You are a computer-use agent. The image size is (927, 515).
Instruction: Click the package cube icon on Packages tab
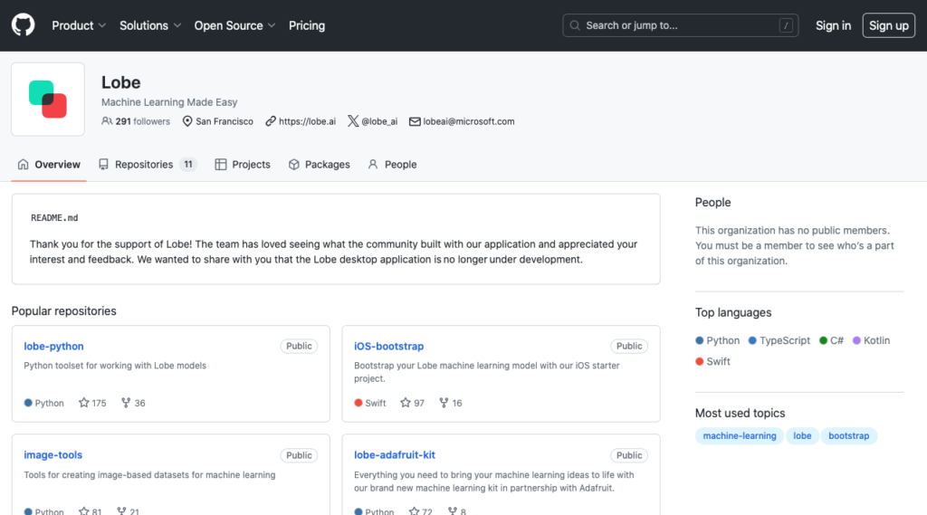pos(294,165)
